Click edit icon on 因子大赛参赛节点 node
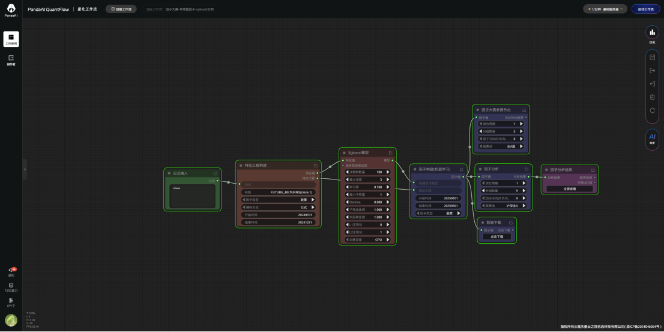The width and height of the screenshot is (664, 332). tap(524, 110)
